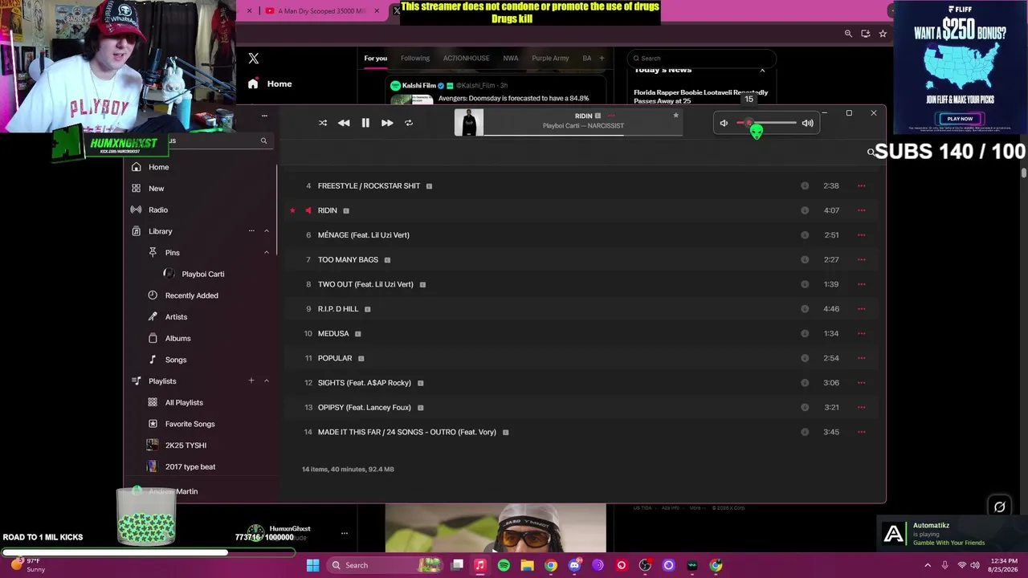Click download status icon for MEDUSA
This screenshot has height=578, width=1028.
pyautogui.click(x=805, y=333)
